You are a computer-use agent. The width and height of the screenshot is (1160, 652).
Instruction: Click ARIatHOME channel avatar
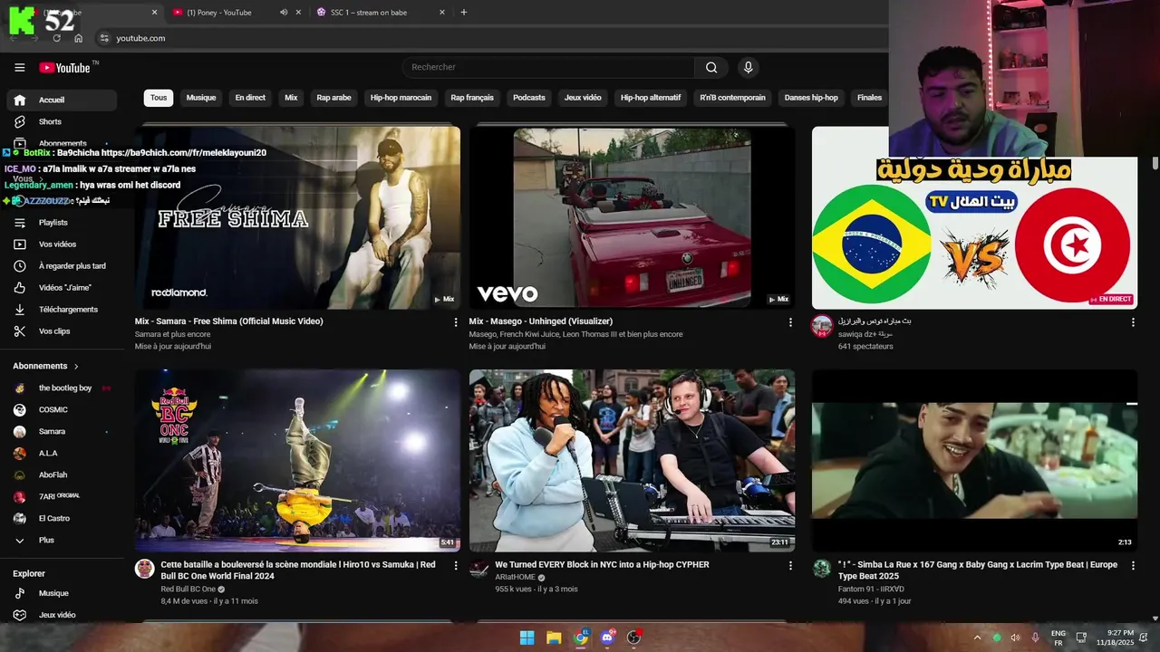479,569
